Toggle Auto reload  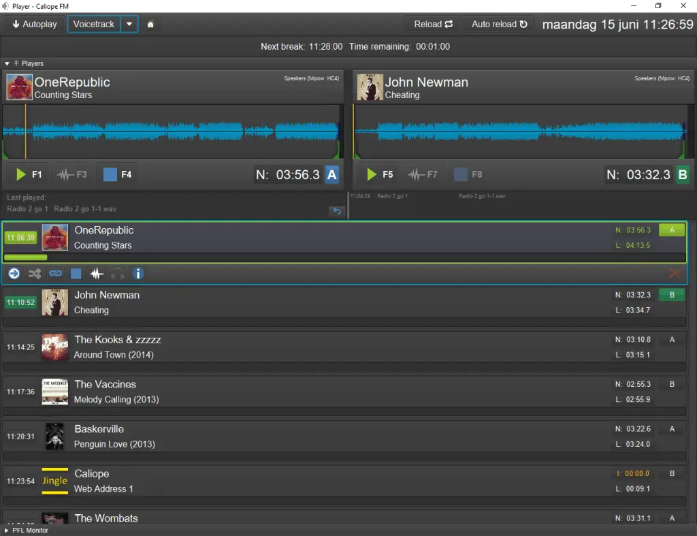(x=499, y=24)
